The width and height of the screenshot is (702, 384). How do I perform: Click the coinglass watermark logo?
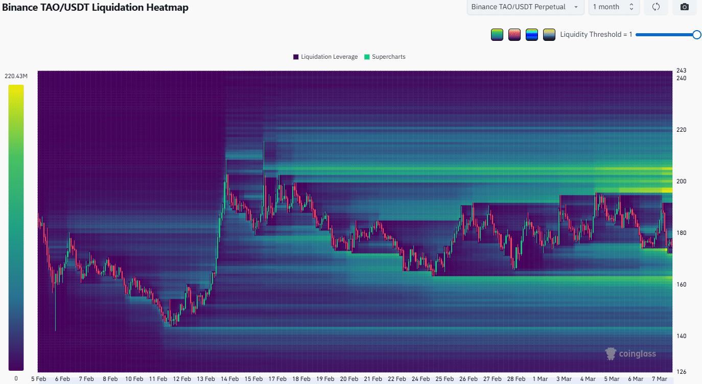point(630,353)
